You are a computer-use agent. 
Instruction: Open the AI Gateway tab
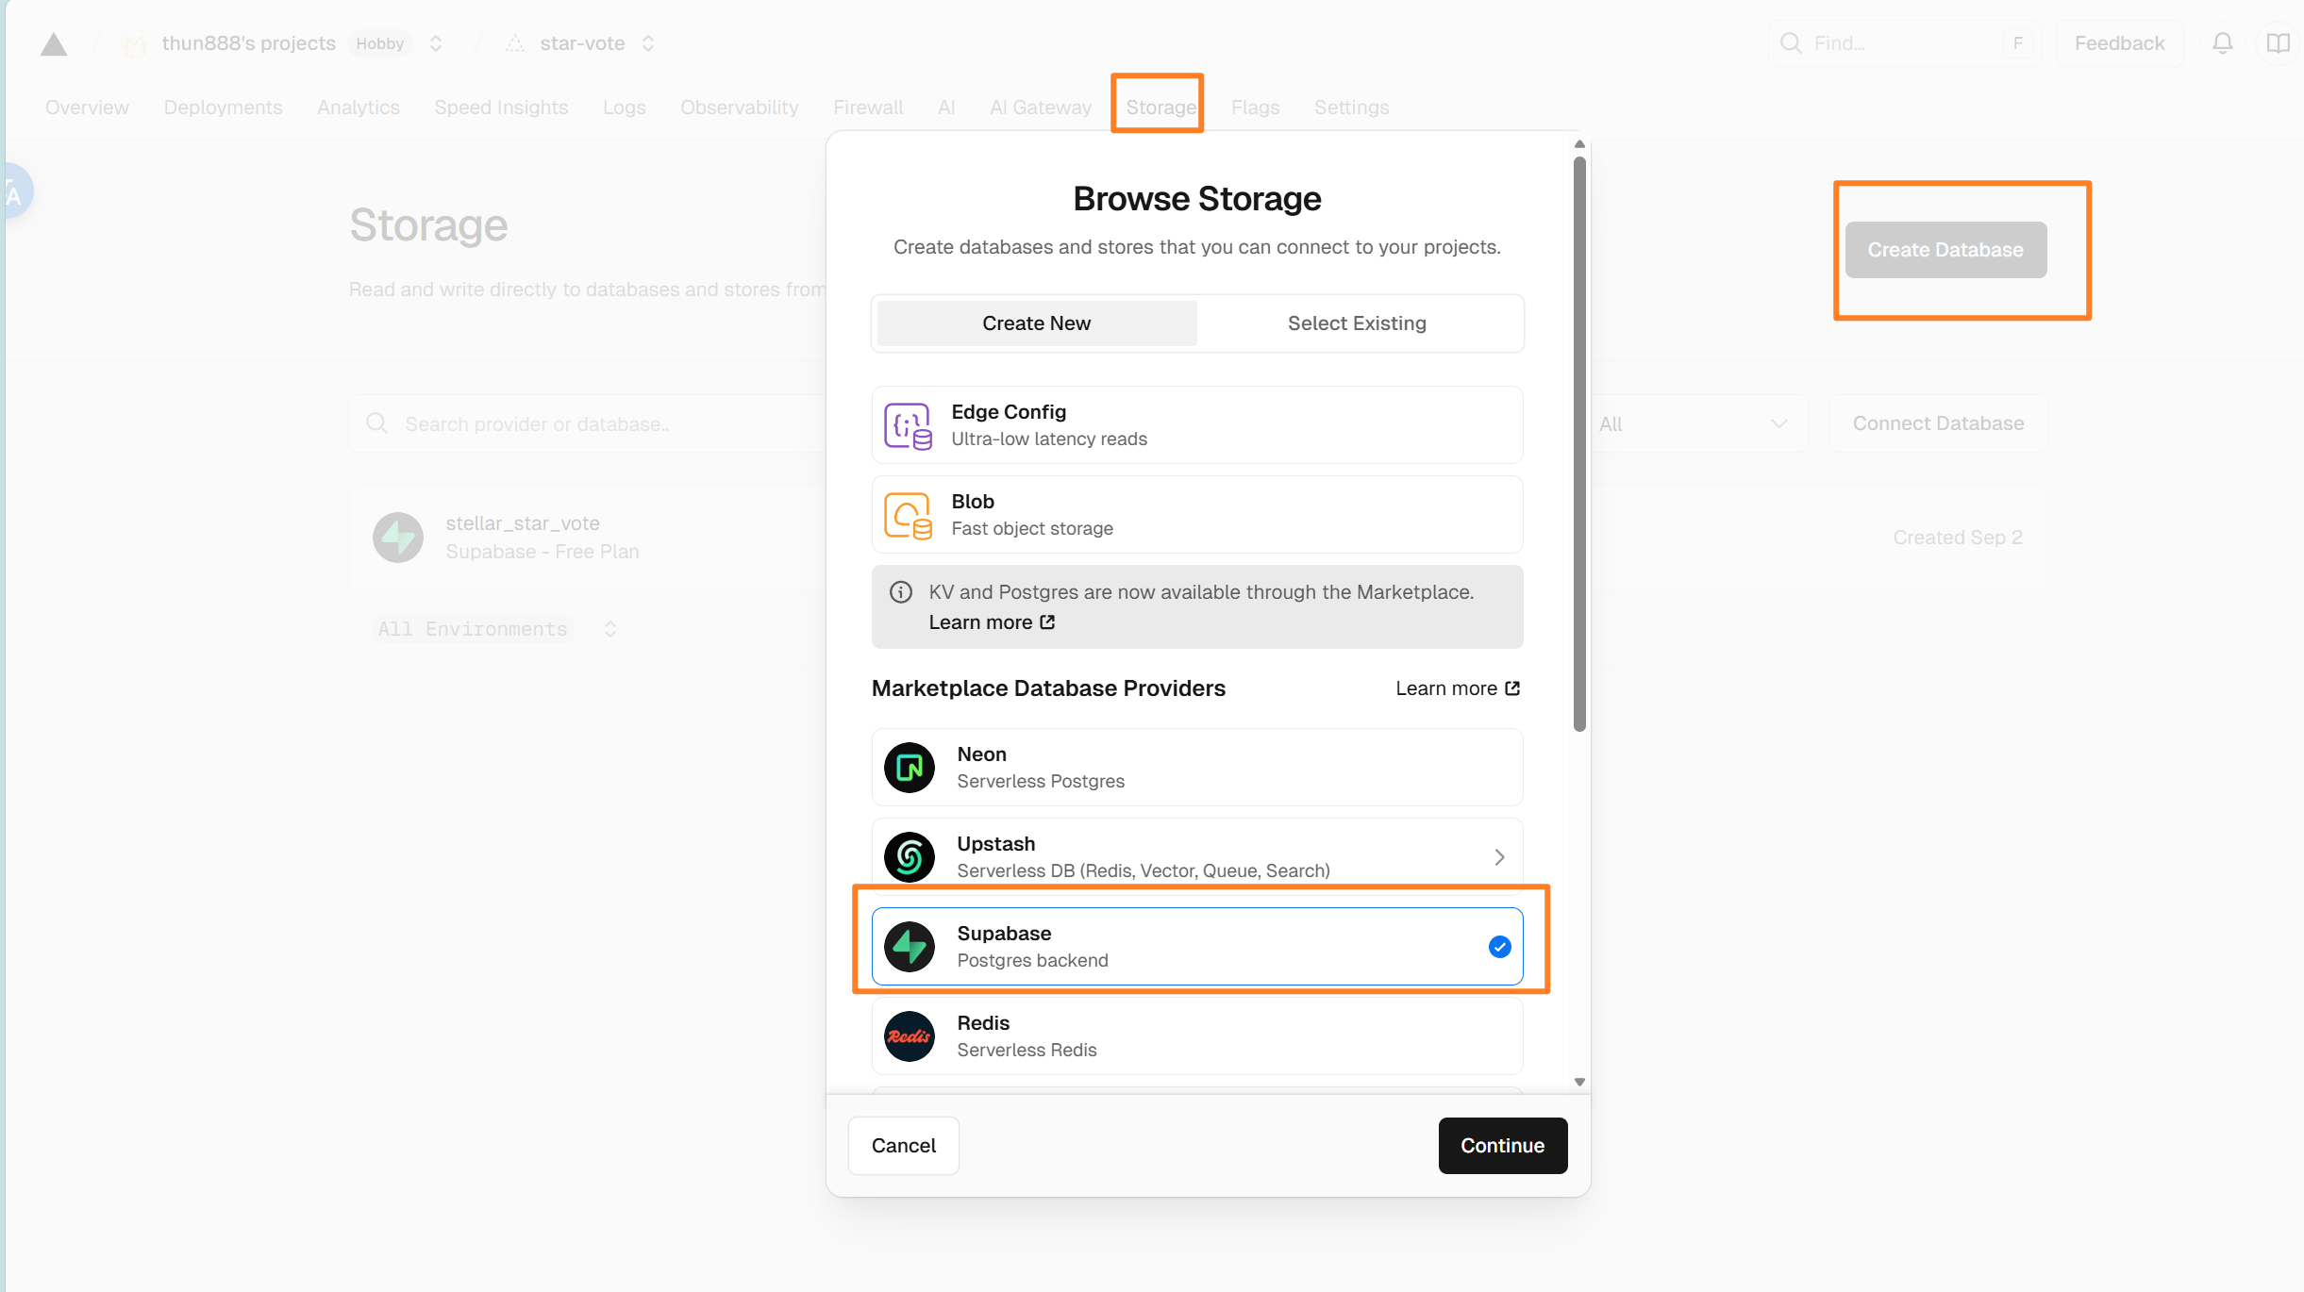pos(1041,108)
